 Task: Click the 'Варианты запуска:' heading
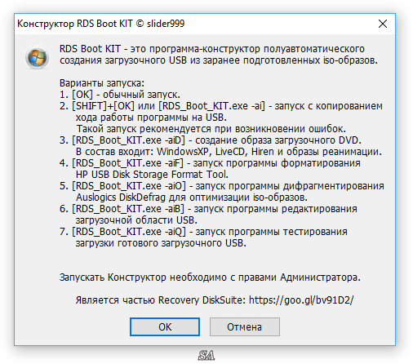(x=102, y=82)
